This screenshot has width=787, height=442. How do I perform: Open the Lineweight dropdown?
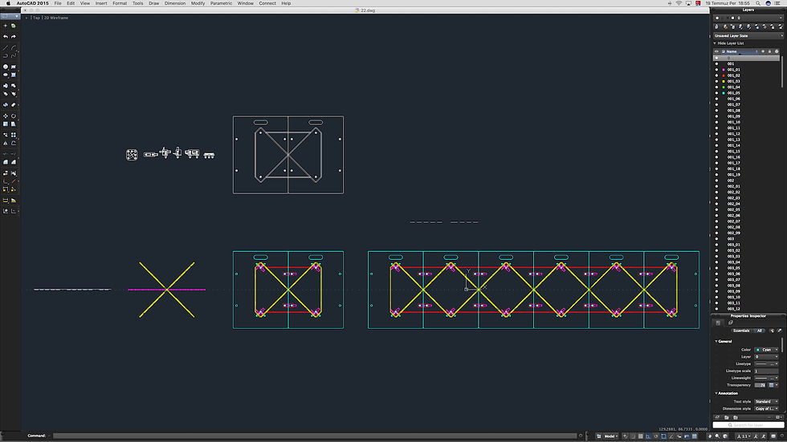click(766, 378)
